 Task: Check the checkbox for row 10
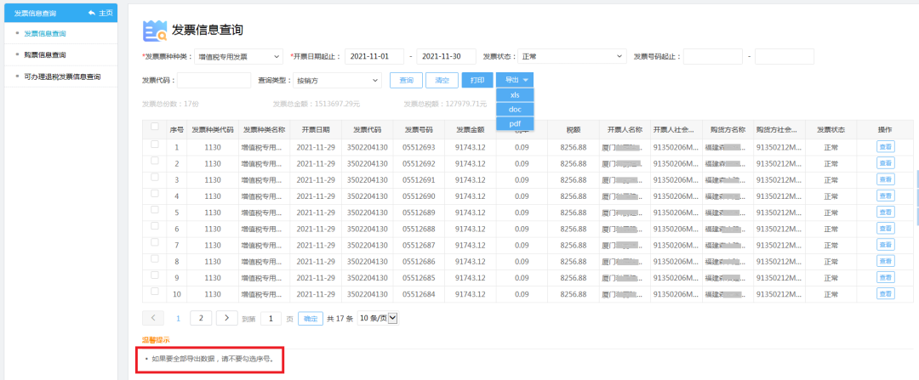point(155,291)
